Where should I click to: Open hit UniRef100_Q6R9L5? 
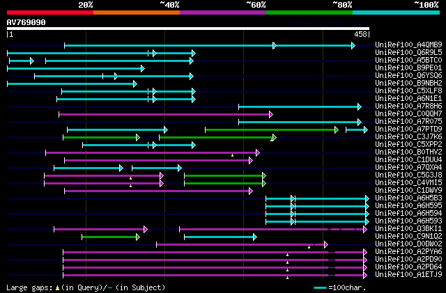click(408, 53)
